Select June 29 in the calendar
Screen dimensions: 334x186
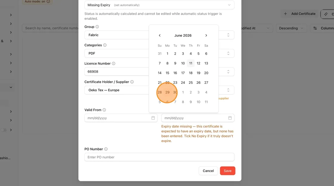click(167, 92)
